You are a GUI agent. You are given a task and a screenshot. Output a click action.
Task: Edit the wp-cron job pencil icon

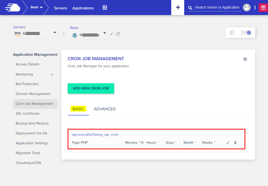(x=228, y=143)
